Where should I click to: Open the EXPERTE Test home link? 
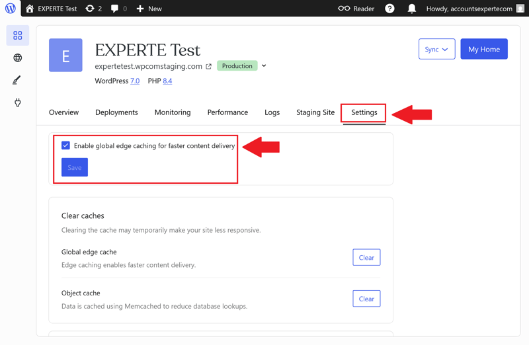(52, 9)
